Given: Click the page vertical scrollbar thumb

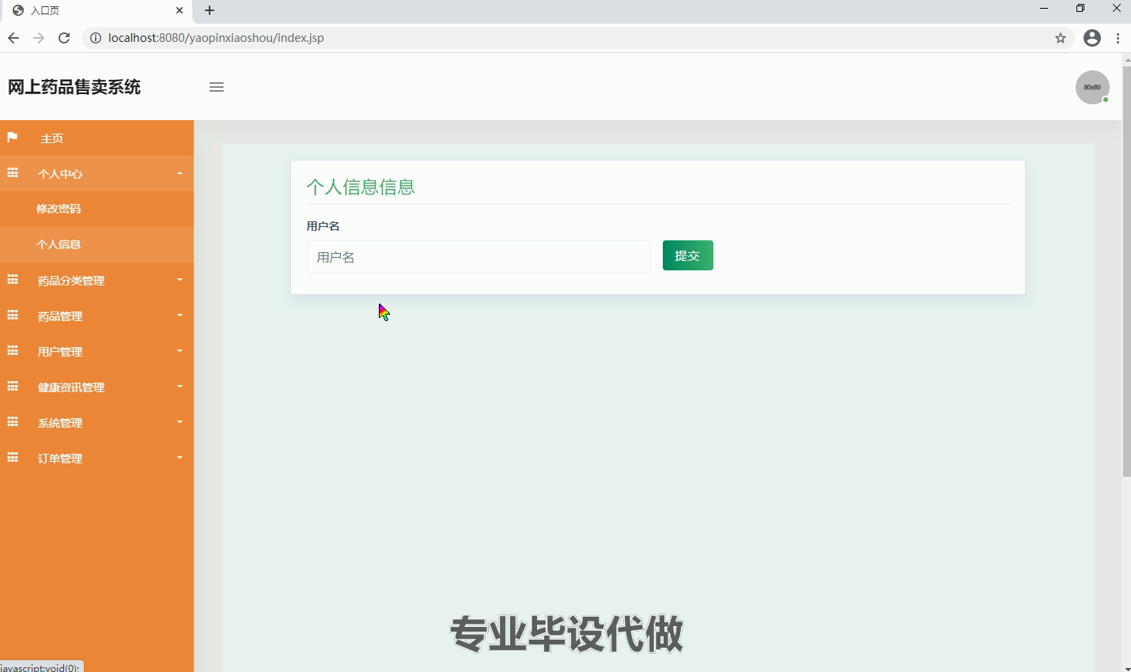Looking at the screenshot, I should pos(1126,271).
